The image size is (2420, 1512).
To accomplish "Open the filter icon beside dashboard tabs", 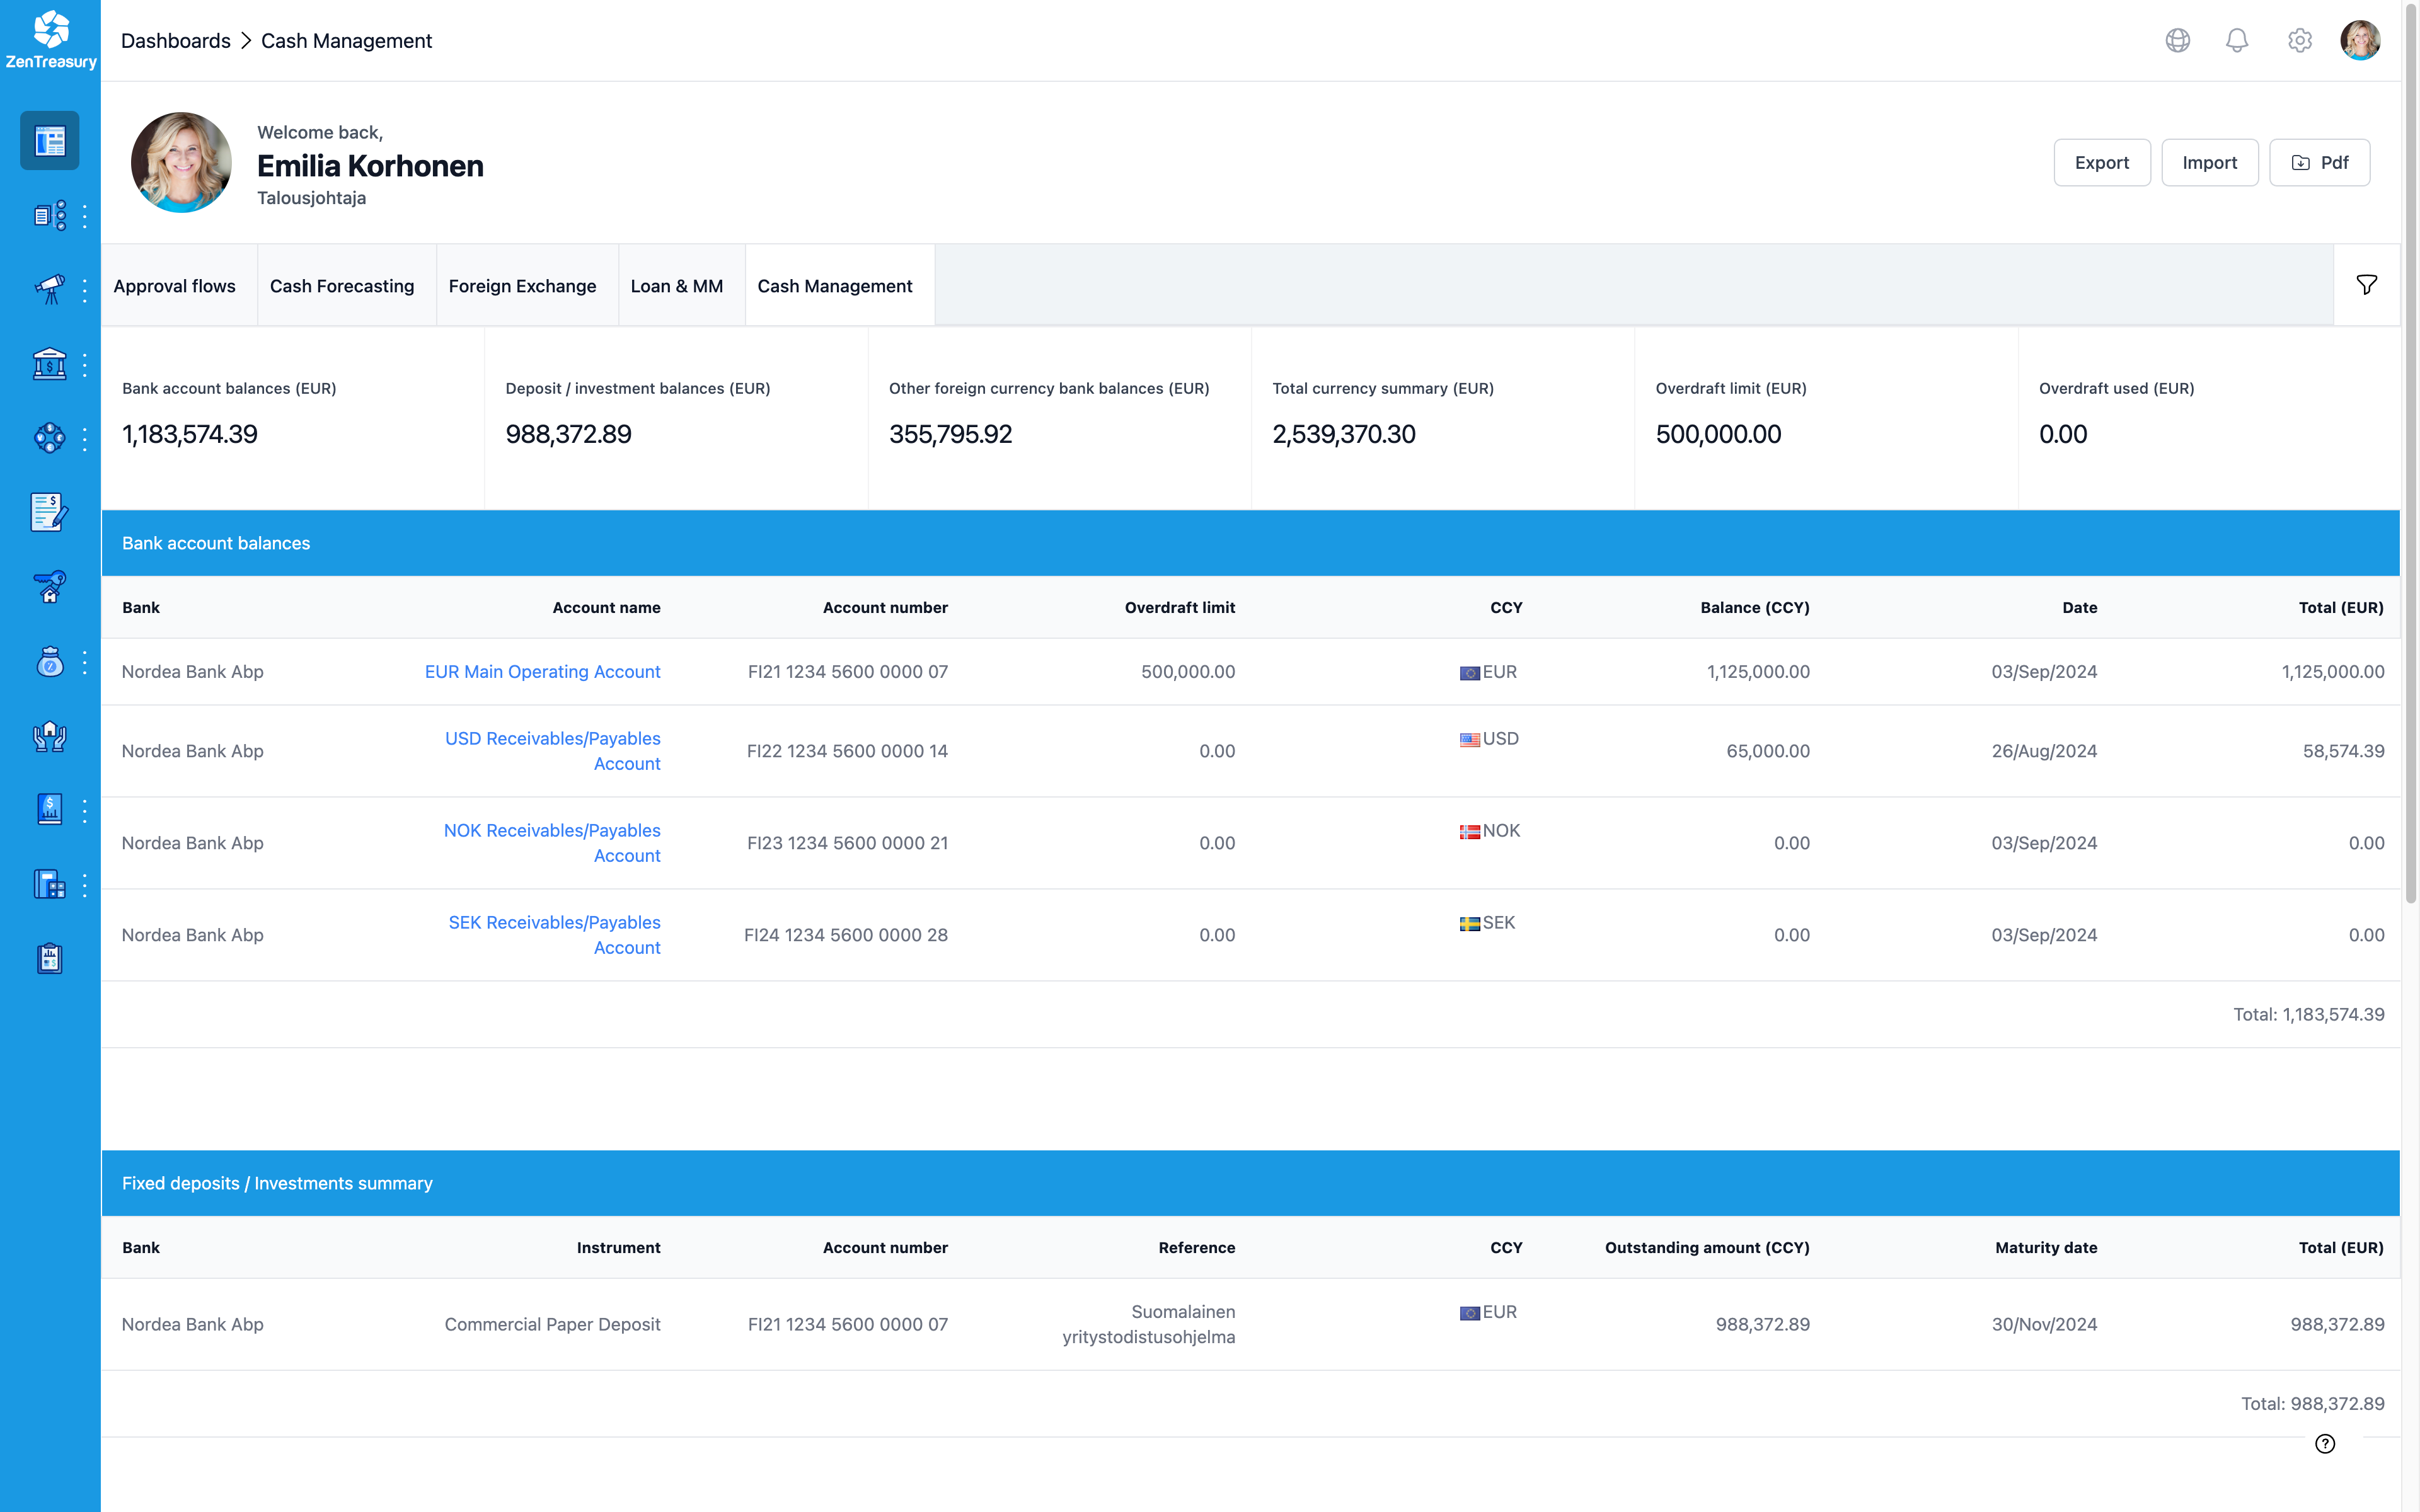I will pos(2366,284).
